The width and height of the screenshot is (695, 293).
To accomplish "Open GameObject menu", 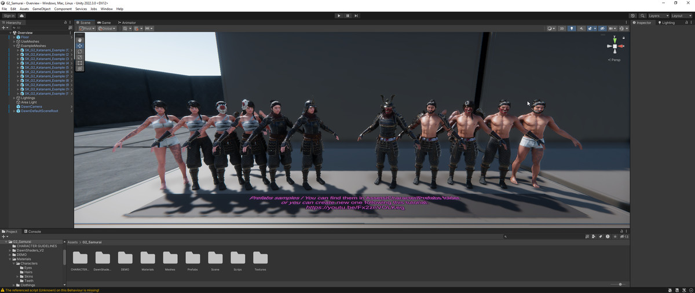I will tap(41, 9).
